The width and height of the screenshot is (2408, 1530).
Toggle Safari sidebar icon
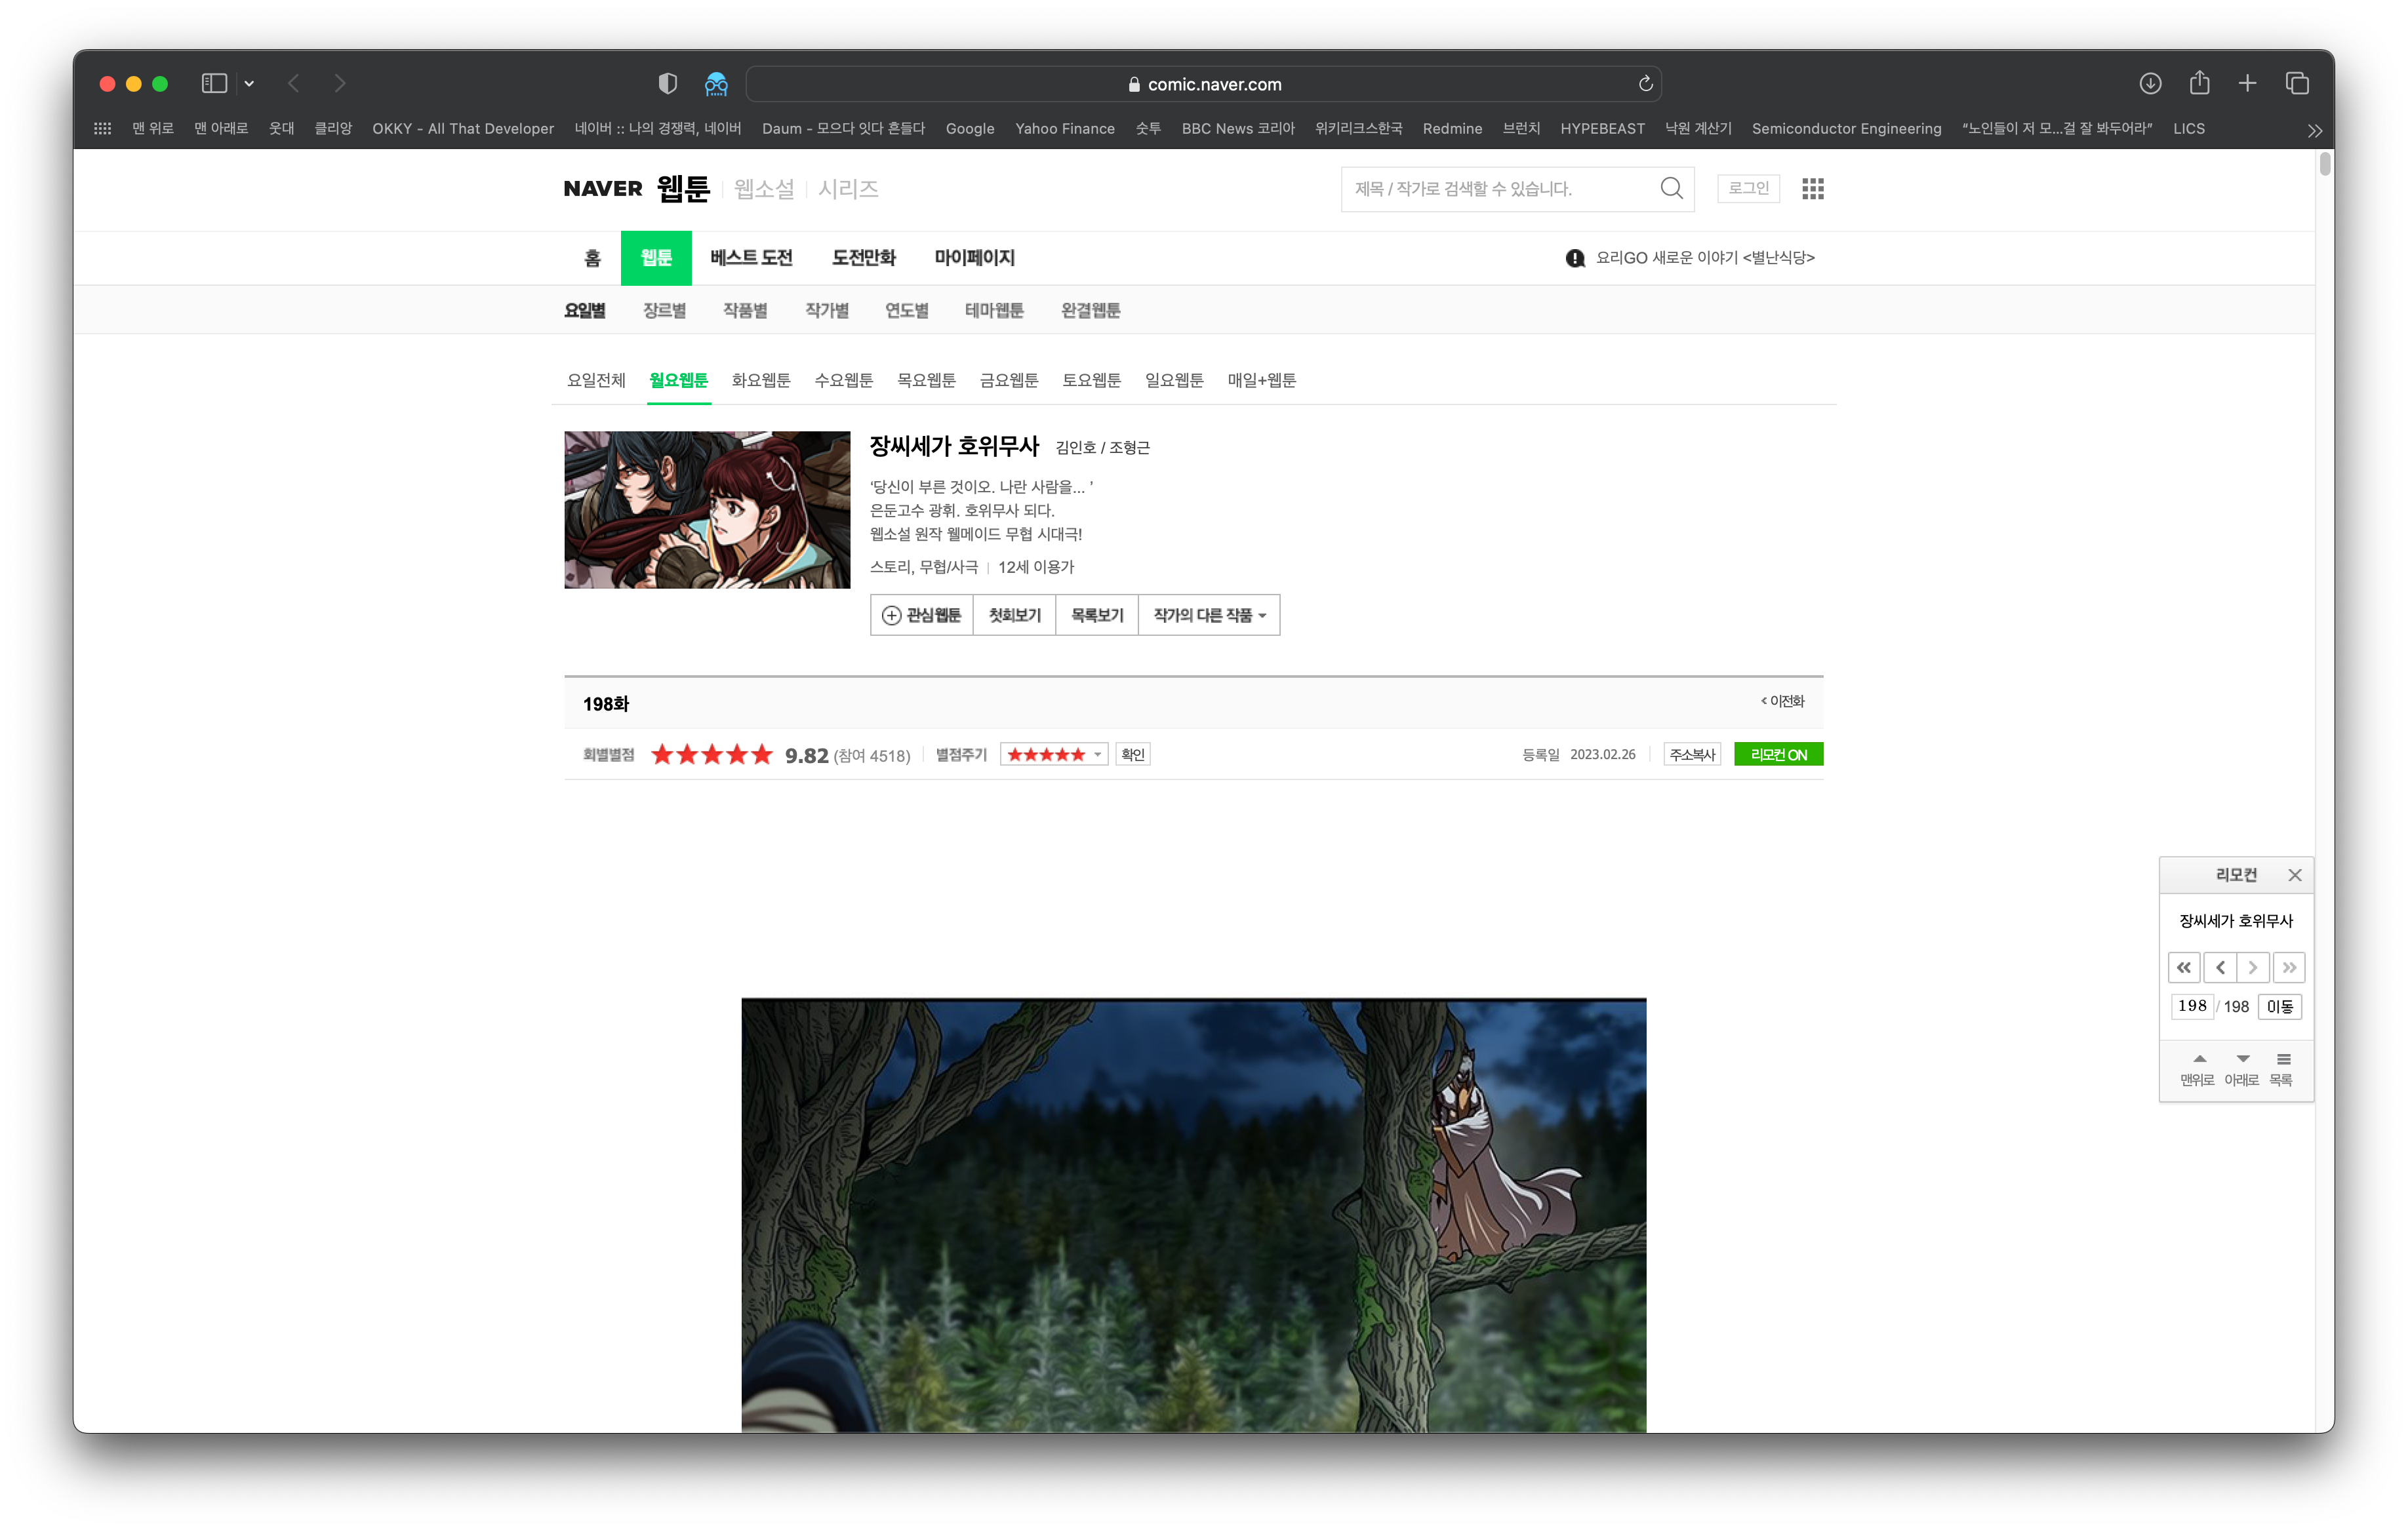click(x=214, y=84)
